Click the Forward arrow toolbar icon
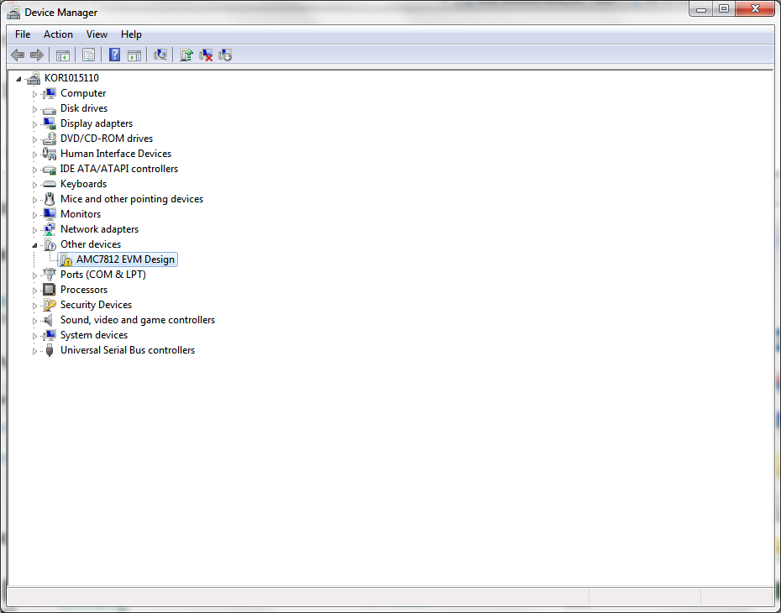The height and width of the screenshot is (613, 781). click(37, 55)
